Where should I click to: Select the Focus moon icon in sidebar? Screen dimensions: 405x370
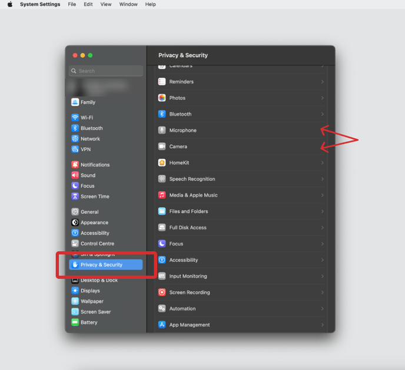[x=75, y=186]
